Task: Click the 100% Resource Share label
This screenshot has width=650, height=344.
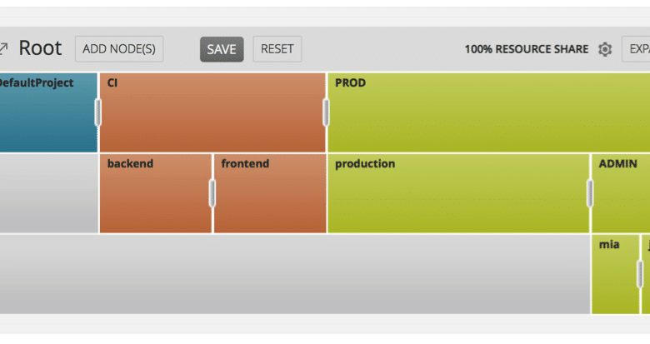Action: tap(527, 49)
